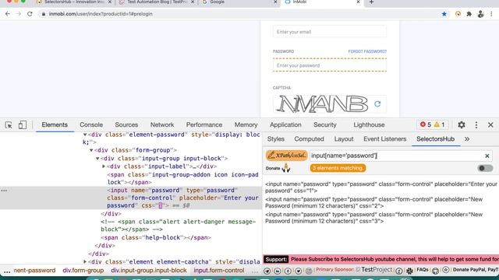Screen dimensions: 499x280
Task: Click the XPath/cssSel edit button
Action: [x=286, y=156]
